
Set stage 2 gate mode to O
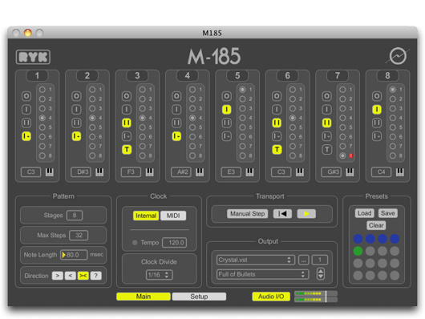coord(76,96)
